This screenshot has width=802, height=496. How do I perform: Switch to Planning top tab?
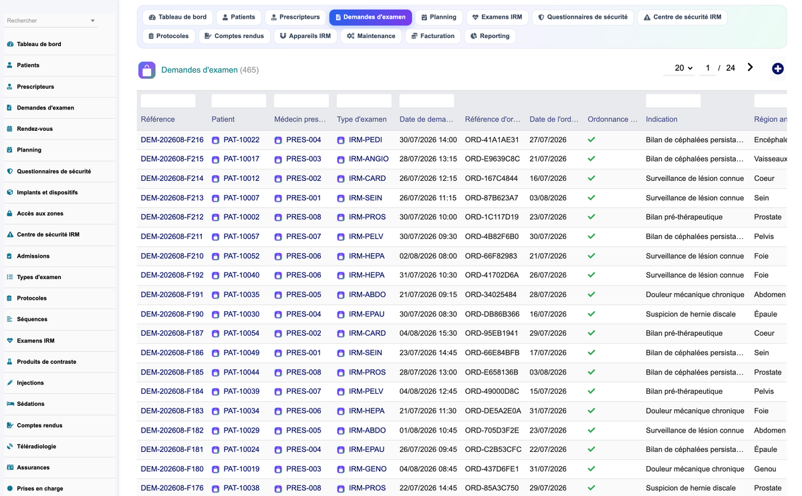pyautogui.click(x=438, y=17)
